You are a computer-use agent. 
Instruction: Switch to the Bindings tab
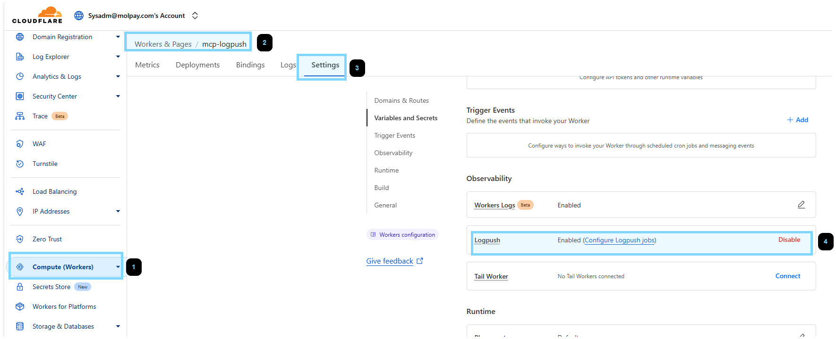pos(250,65)
